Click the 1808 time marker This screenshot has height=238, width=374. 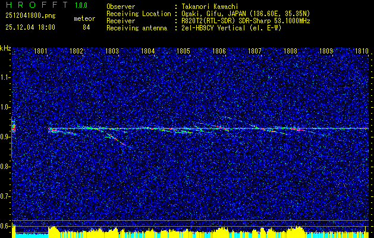click(291, 51)
